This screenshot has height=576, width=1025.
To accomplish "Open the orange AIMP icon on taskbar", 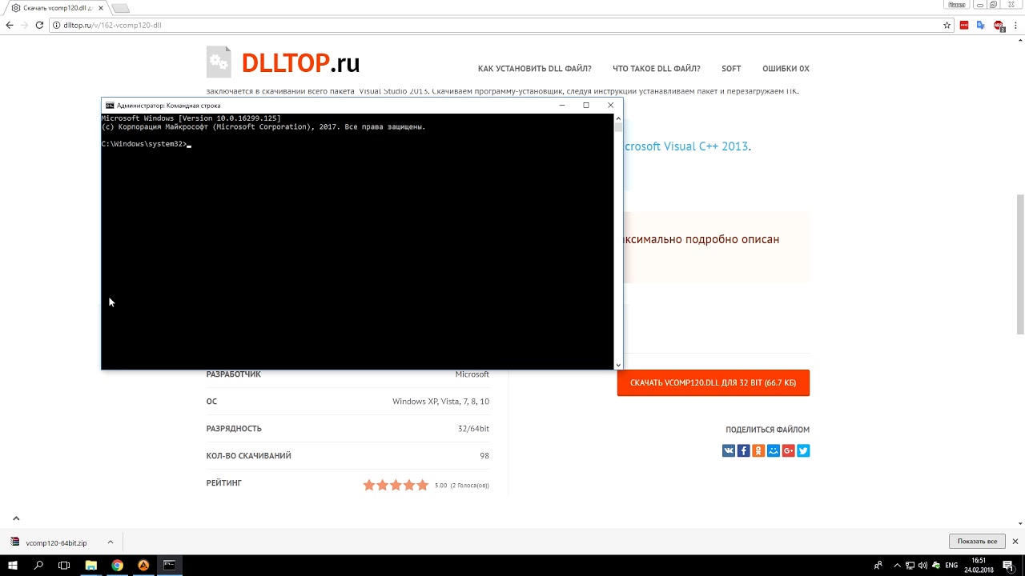I will pos(143,565).
